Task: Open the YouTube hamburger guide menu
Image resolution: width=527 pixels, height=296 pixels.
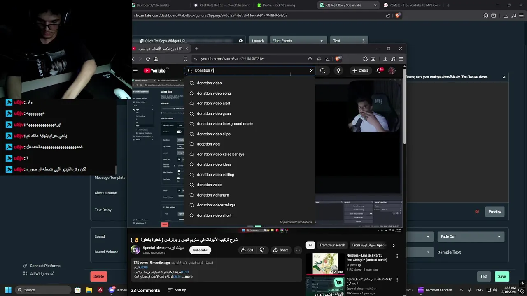Action: point(135,71)
